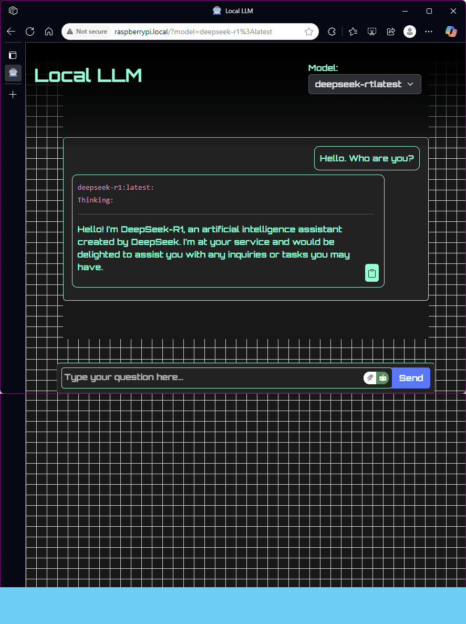466x624 pixels.
Task: Open the Not secure site information
Action: pos(86,32)
